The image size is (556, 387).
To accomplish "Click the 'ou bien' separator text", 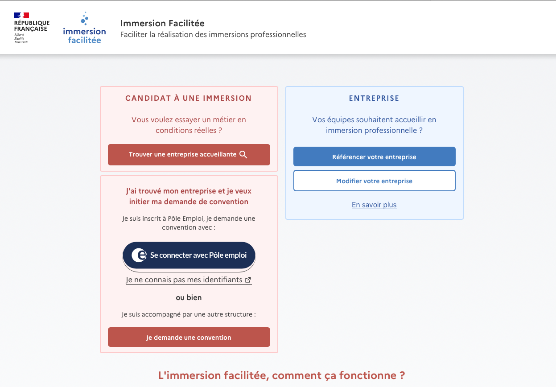I will click(189, 297).
